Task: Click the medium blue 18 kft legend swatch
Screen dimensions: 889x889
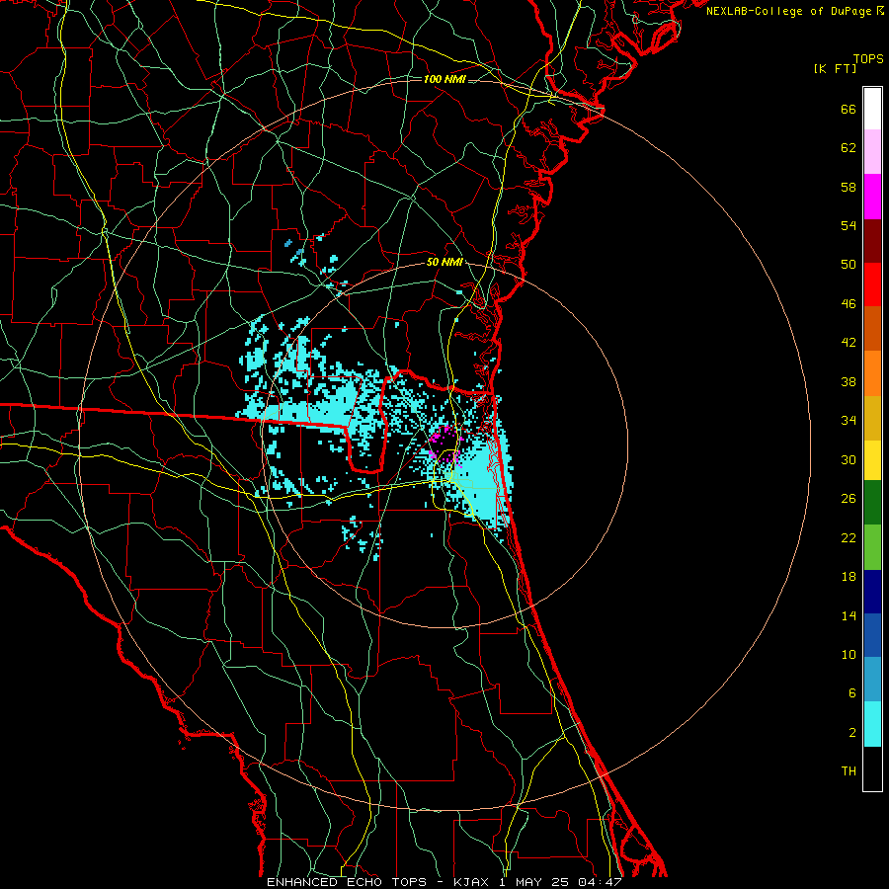Action: [x=872, y=635]
